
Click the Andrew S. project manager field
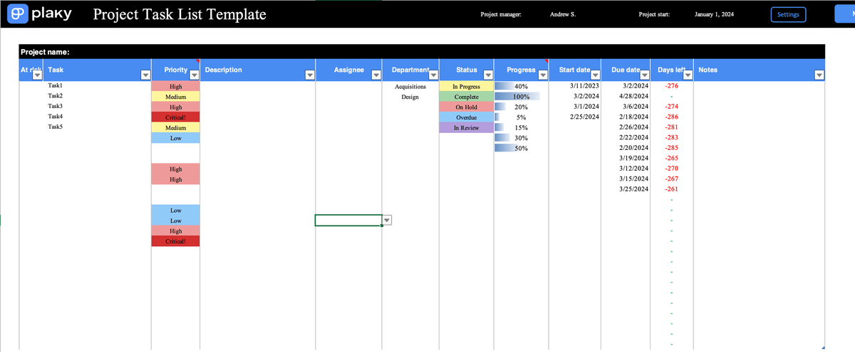[563, 14]
